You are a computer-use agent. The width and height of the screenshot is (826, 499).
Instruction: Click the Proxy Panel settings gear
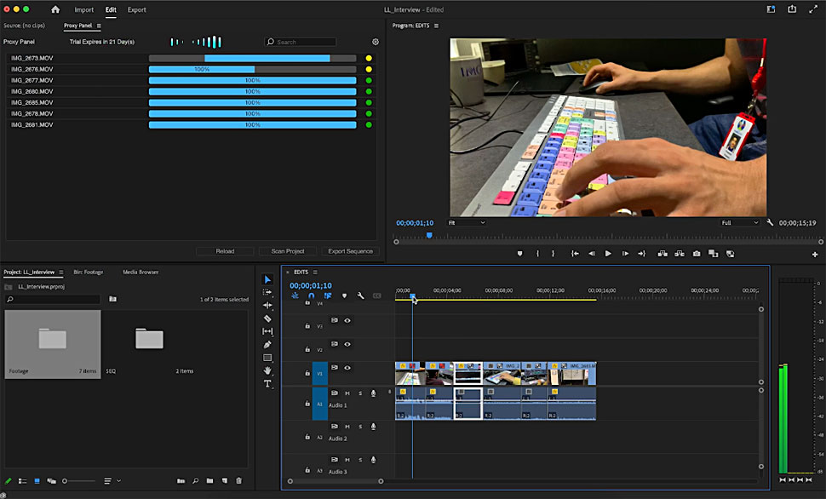pyautogui.click(x=376, y=42)
